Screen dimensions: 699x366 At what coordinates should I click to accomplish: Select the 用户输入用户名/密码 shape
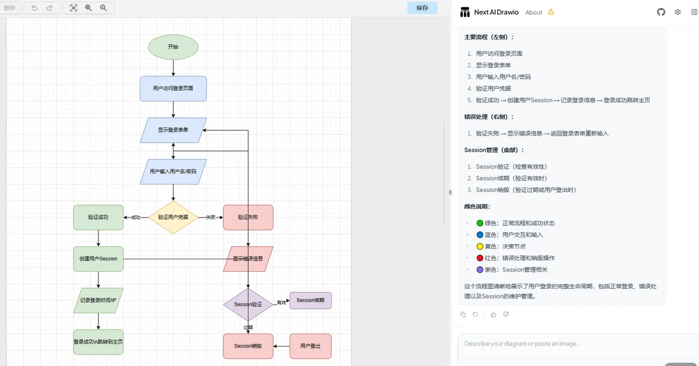click(173, 172)
